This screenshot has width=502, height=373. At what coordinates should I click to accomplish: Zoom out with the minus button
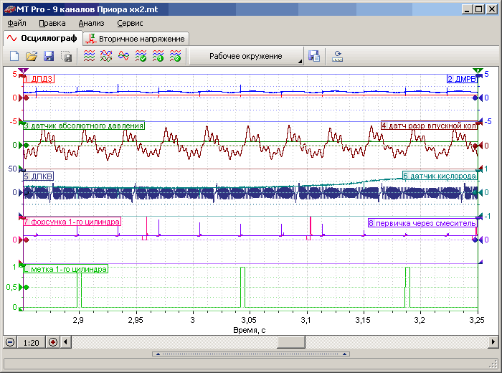pyautogui.click(x=11, y=342)
